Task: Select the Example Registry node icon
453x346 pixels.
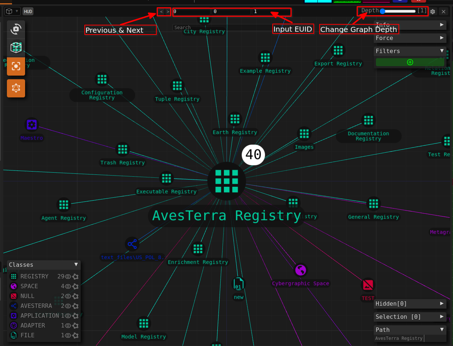Action: 265,57
